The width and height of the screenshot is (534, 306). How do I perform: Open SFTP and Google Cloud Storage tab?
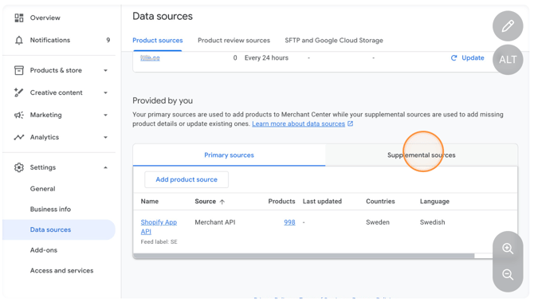point(334,41)
